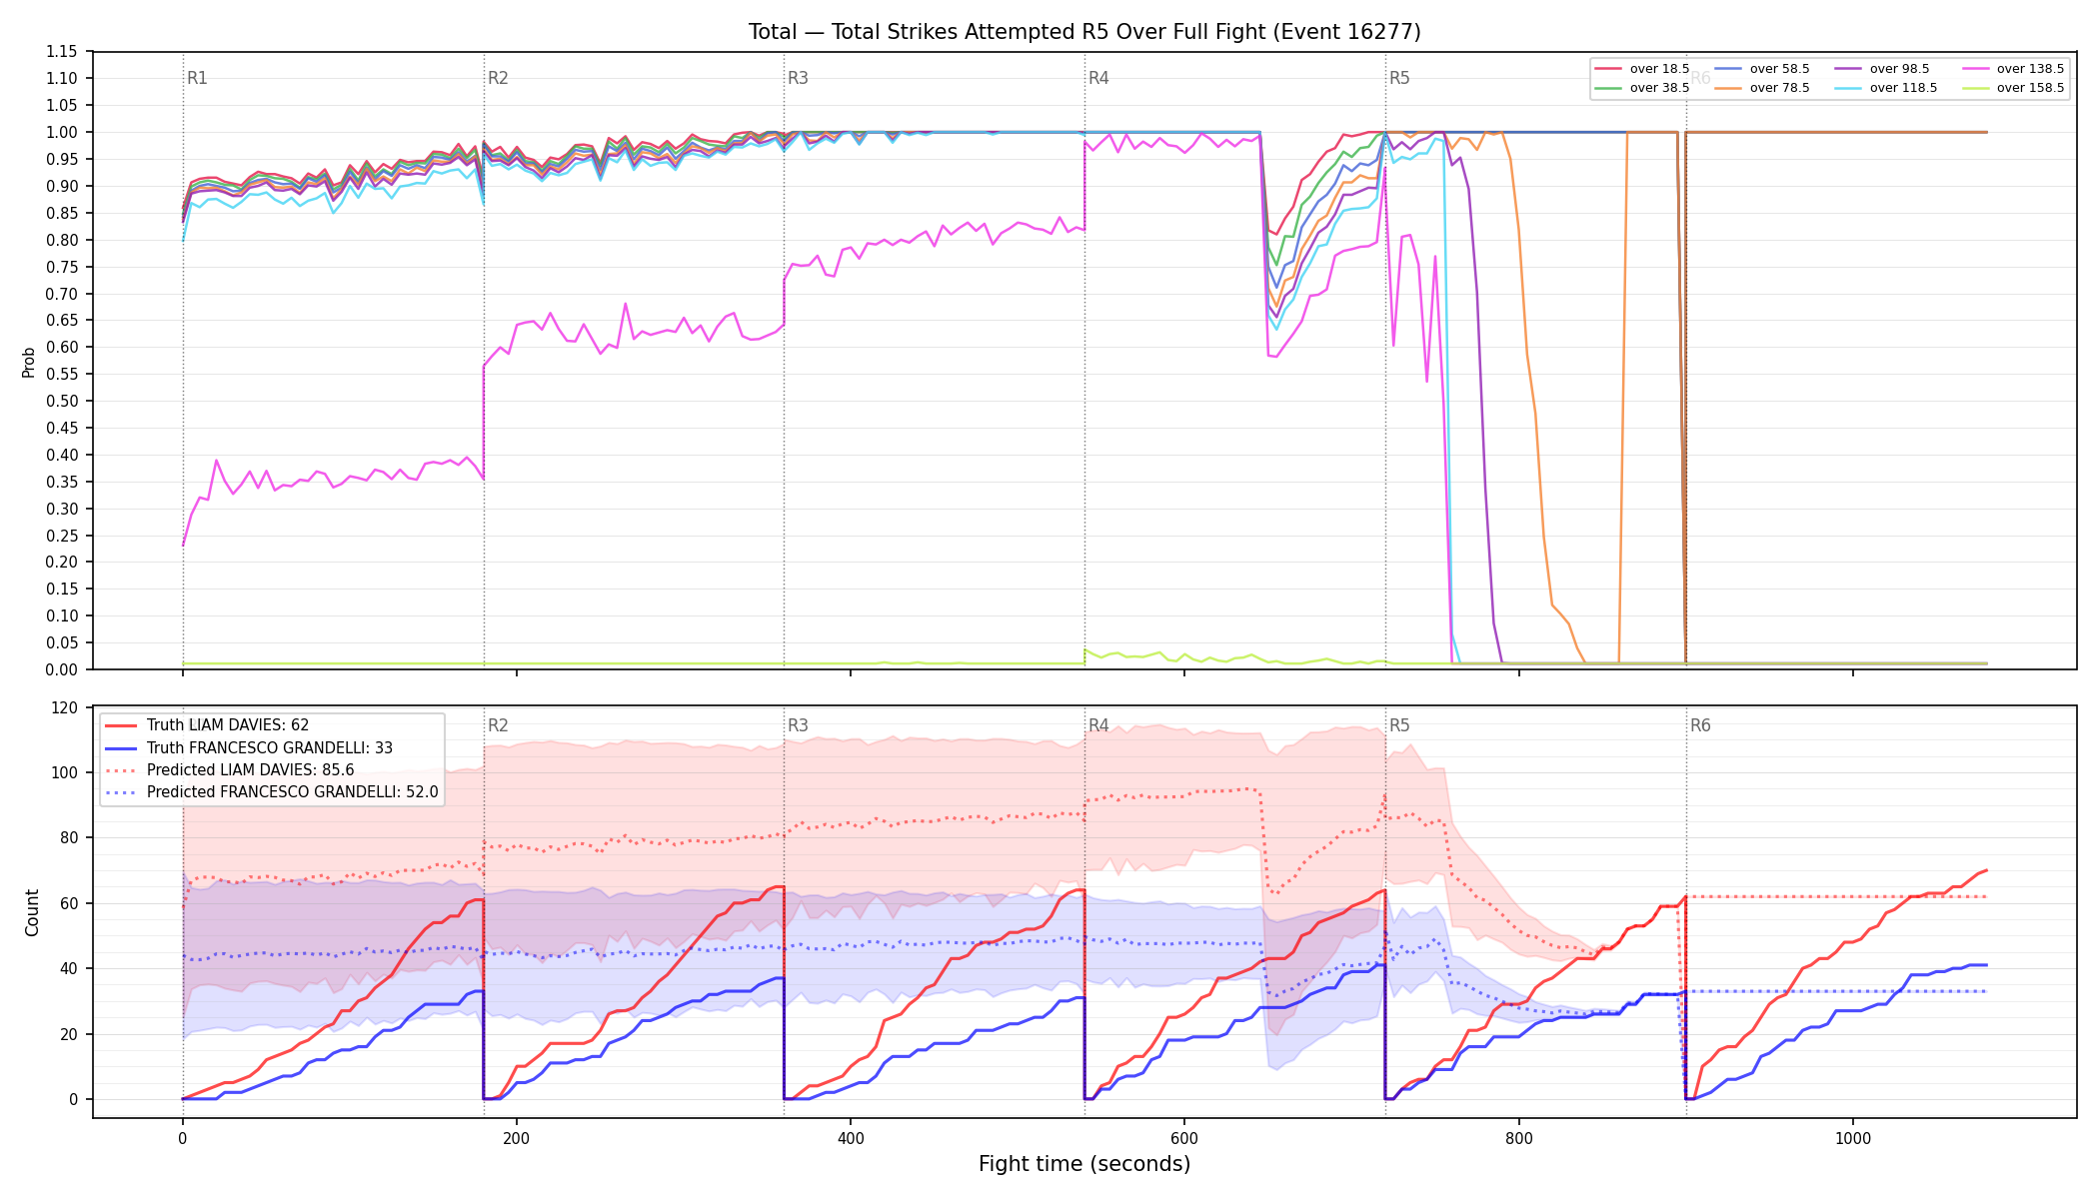Click the cyan line swatch beside 'over 118.5'
This screenshot has width=2099, height=1199.
tap(1848, 88)
